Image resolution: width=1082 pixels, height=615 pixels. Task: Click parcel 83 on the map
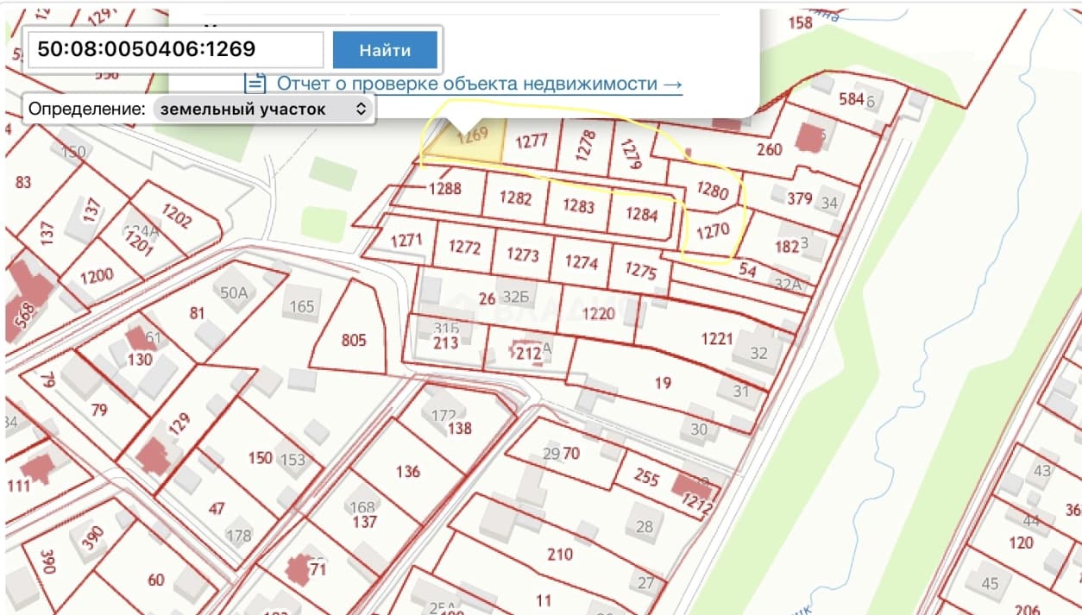(x=23, y=182)
